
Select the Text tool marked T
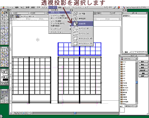2,19
